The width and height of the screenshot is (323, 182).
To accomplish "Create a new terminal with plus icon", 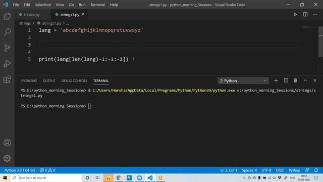I will pyautogui.click(x=276, y=80).
